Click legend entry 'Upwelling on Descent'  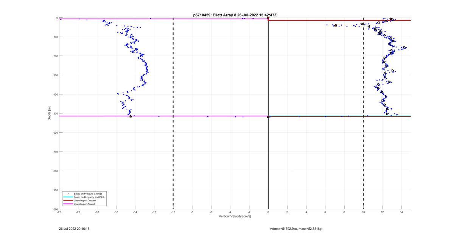[x=85, y=201]
